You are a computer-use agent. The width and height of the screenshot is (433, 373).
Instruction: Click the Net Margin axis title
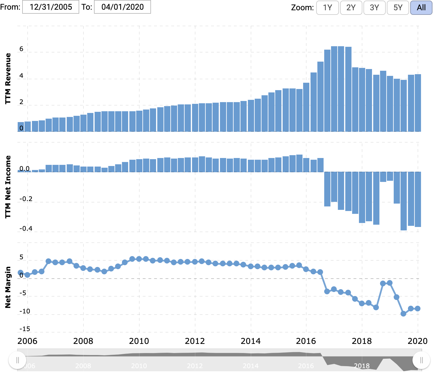(8, 287)
